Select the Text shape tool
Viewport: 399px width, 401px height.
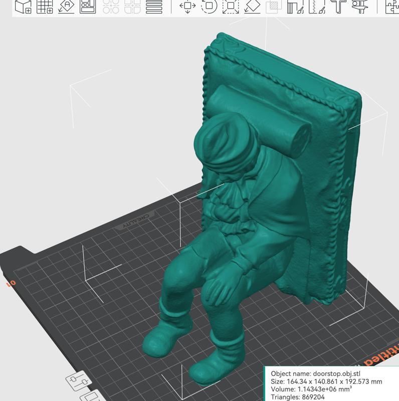(x=339, y=7)
